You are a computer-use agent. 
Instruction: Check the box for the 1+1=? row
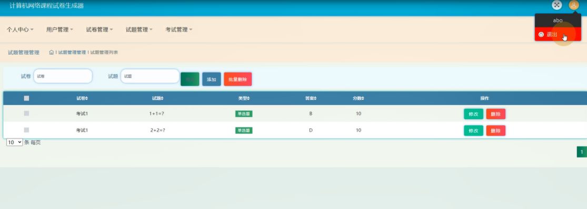click(x=26, y=113)
